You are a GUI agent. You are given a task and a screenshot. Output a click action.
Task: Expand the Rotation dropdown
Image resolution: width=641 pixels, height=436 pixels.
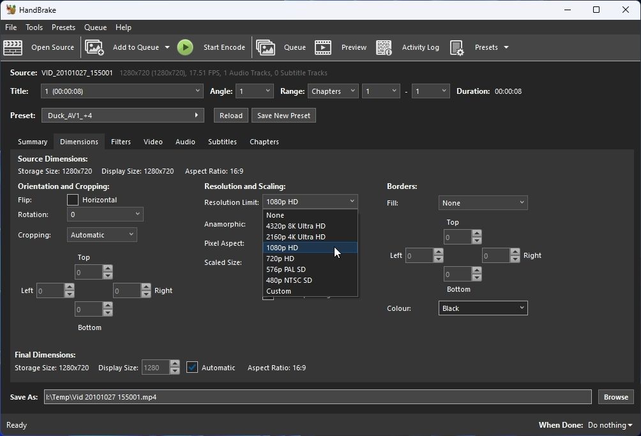click(x=105, y=214)
